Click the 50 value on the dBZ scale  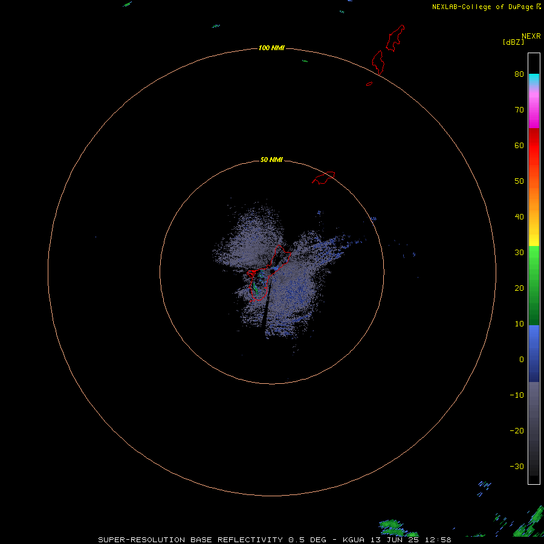tap(519, 181)
